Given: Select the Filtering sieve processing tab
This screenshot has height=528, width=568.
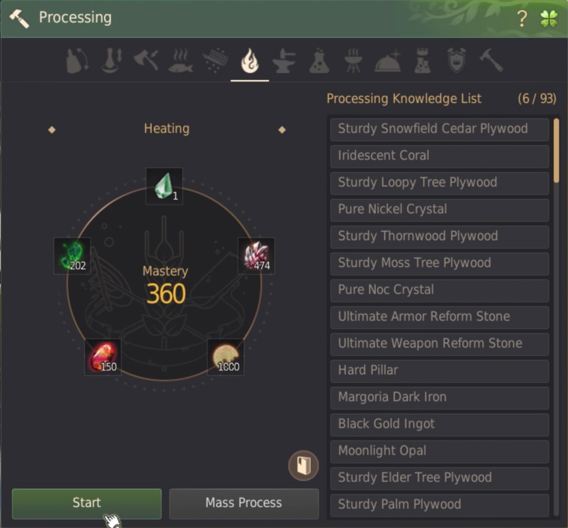Looking at the screenshot, I should click(215, 61).
